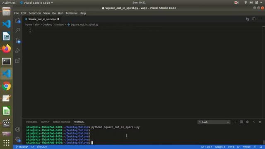Click Open Changes icon in editor toolbar
Screen dimensions: 265x149
248,19
